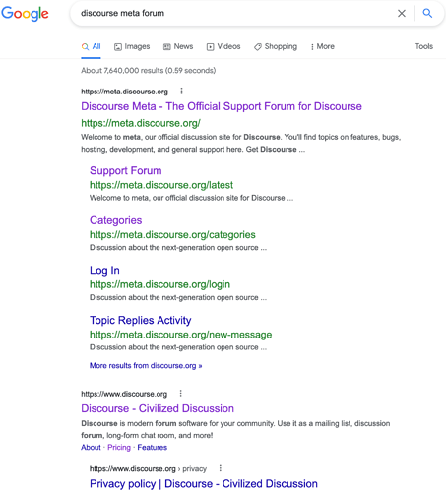Open the Tools options

click(x=424, y=46)
